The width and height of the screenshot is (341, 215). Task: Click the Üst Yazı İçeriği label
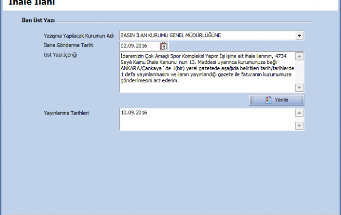tap(60, 54)
